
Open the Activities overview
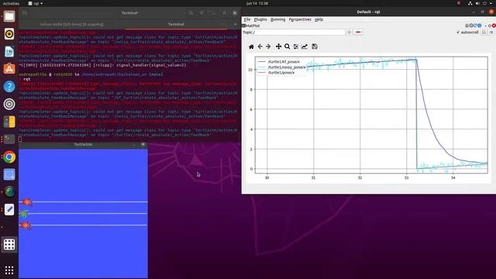(11, 3)
